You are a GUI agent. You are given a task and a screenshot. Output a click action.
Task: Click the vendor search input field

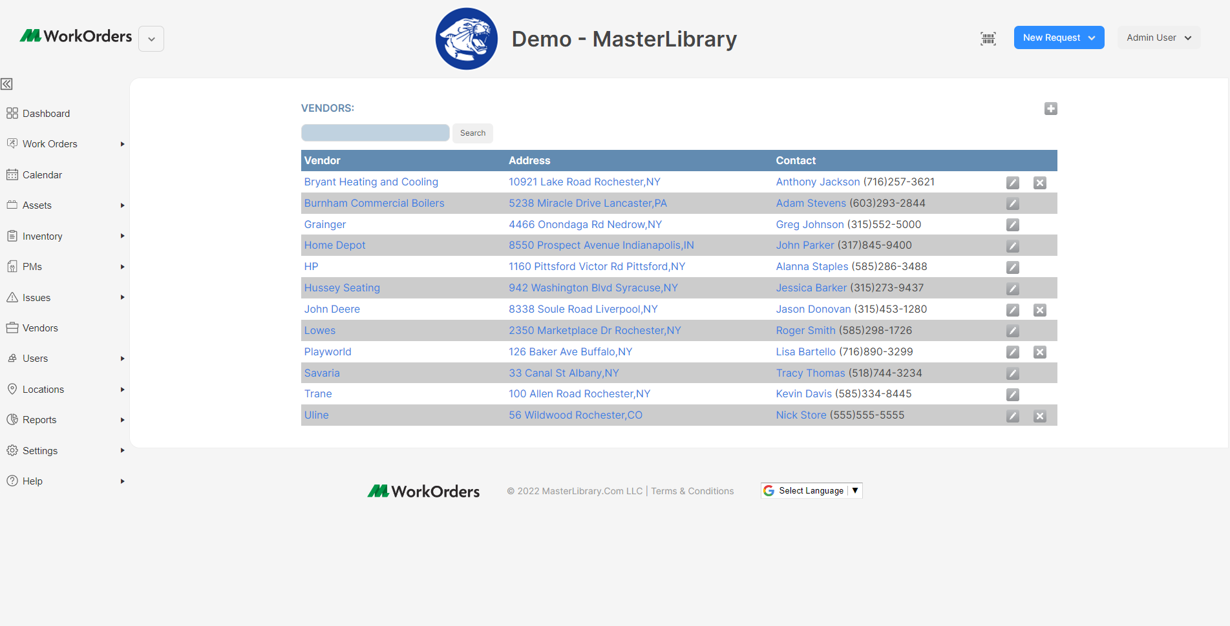point(376,133)
